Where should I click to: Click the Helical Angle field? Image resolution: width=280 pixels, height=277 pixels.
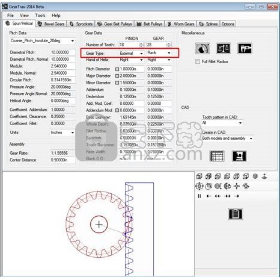point(62,101)
